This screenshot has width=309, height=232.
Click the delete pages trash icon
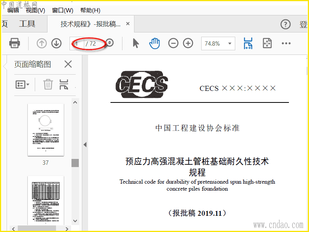(x=48, y=84)
